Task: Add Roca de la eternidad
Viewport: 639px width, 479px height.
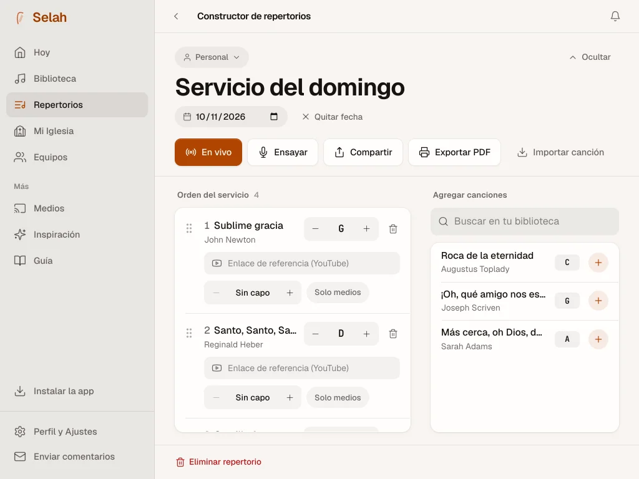Action: (598, 263)
